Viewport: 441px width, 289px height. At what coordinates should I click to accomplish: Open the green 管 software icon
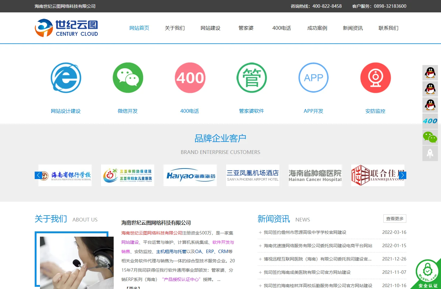coord(251,78)
